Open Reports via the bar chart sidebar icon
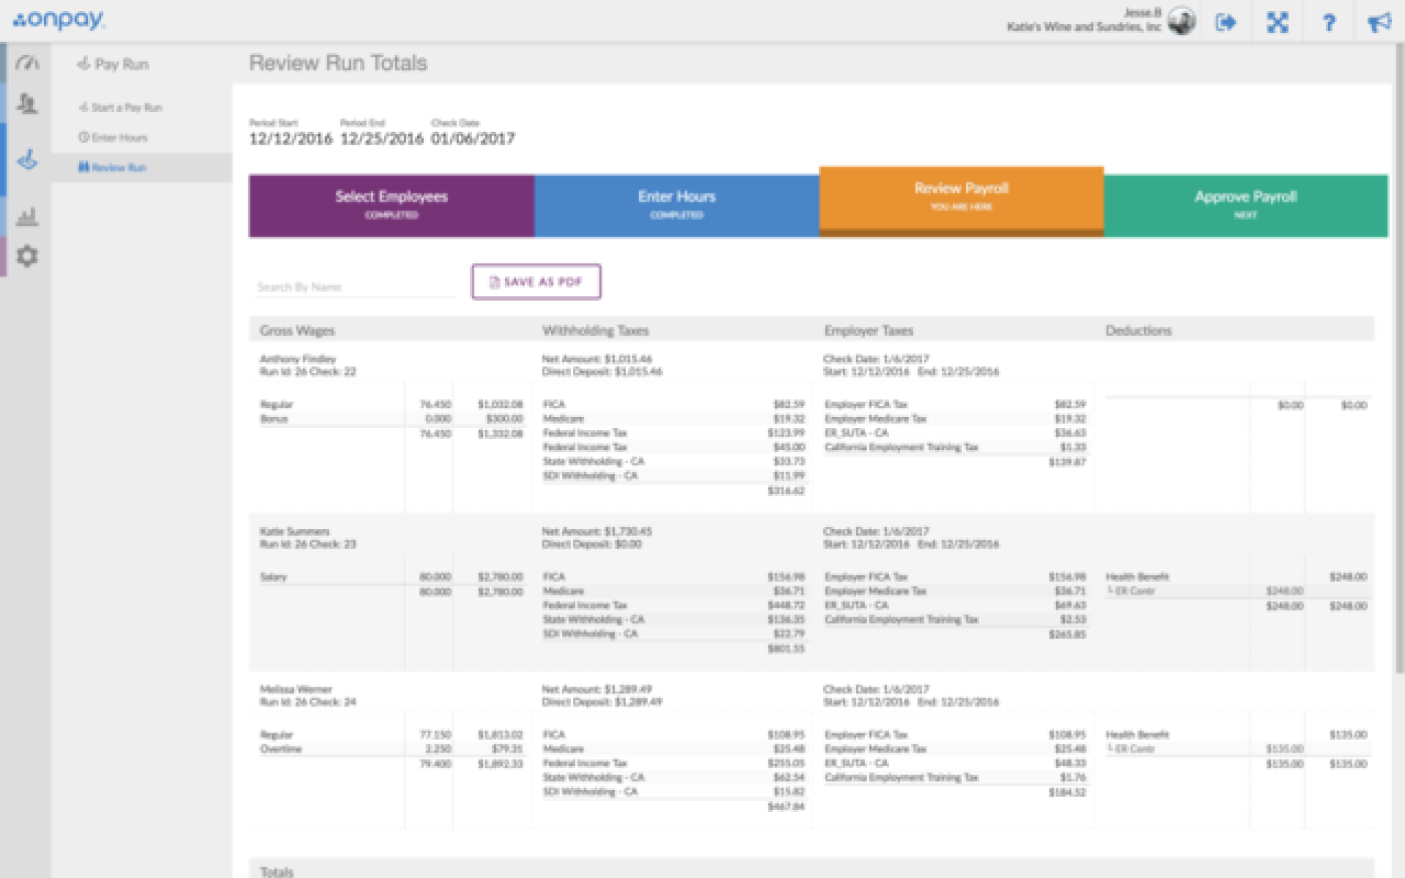 point(27,216)
